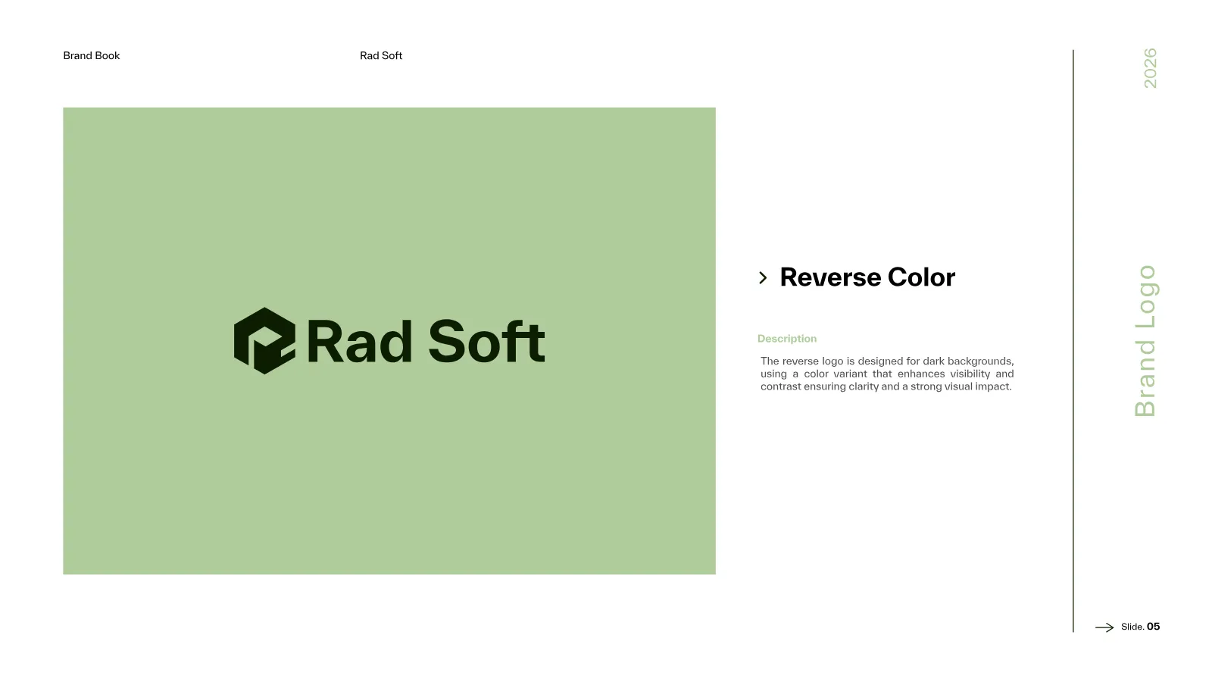Select the 'Rad Soft' header text
This screenshot has height=682, width=1212.
[x=381, y=55]
